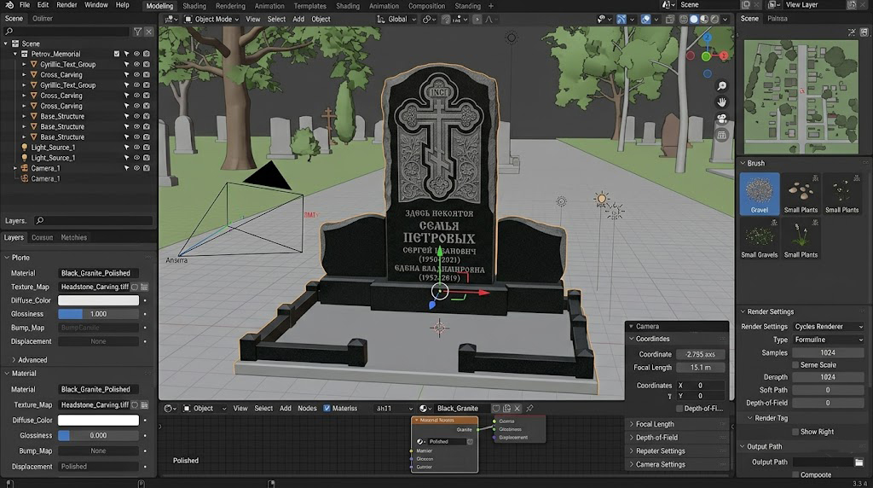Click the Camera_1 object icon, expandable row
This screenshot has width=873, height=488.
(25, 168)
